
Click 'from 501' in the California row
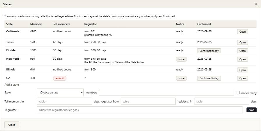90,31
